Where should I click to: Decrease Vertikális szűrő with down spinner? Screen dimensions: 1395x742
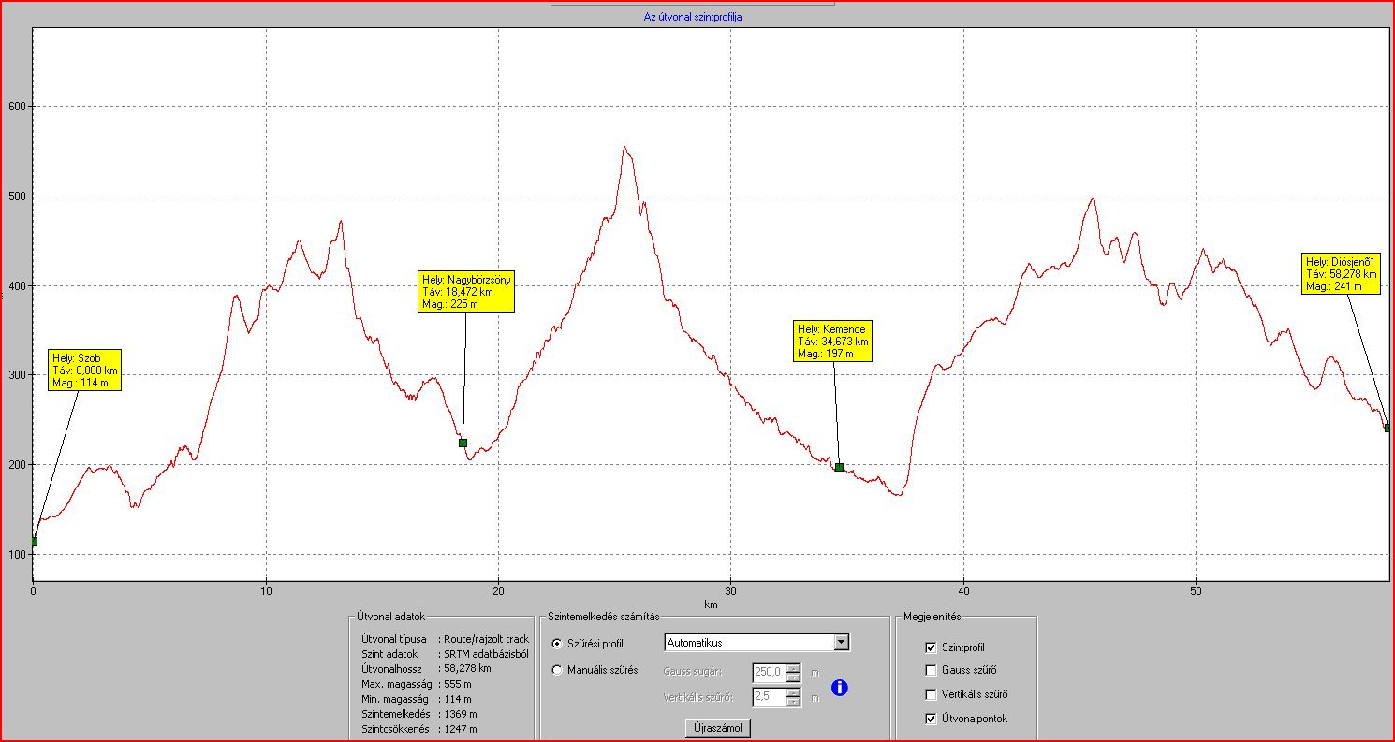coord(794,702)
